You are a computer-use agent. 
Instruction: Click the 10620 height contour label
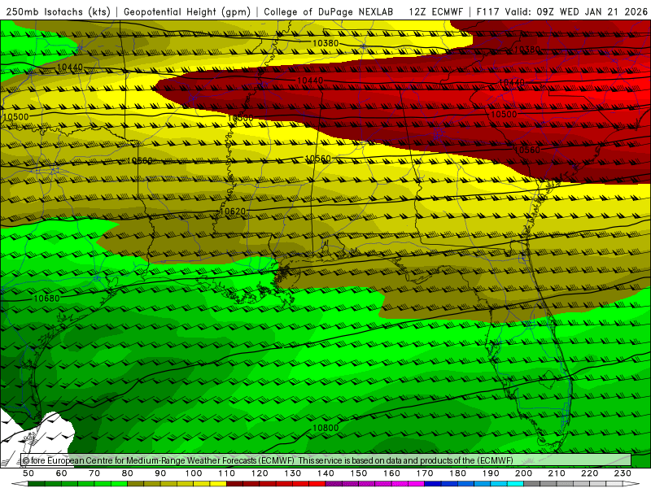(233, 211)
